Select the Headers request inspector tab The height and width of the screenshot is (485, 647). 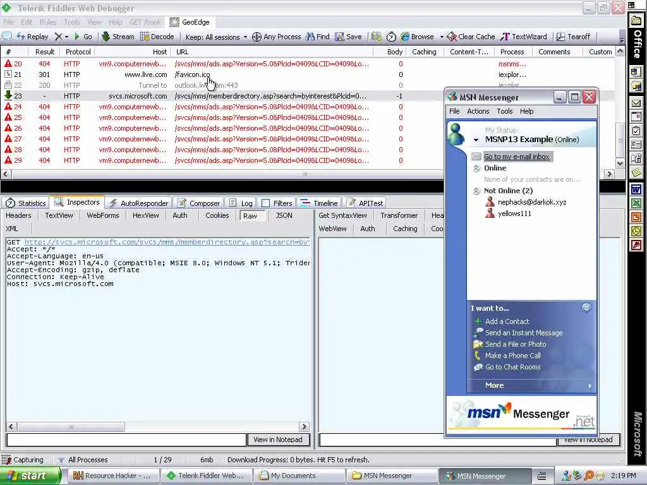(18, 215)
